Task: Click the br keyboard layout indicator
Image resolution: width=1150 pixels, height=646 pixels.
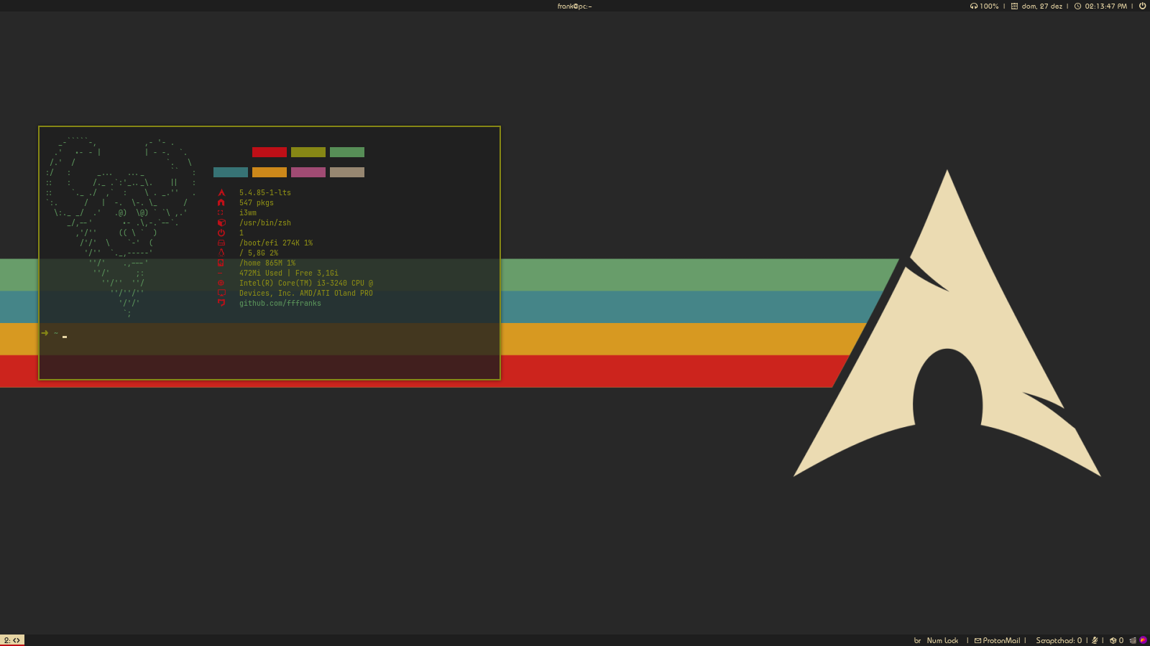Action: tap(917, 640)
